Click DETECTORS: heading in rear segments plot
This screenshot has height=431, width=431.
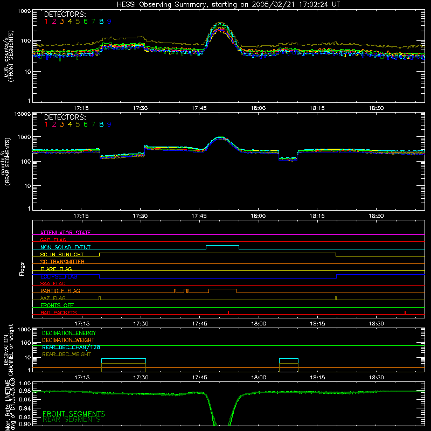point(65,117)
